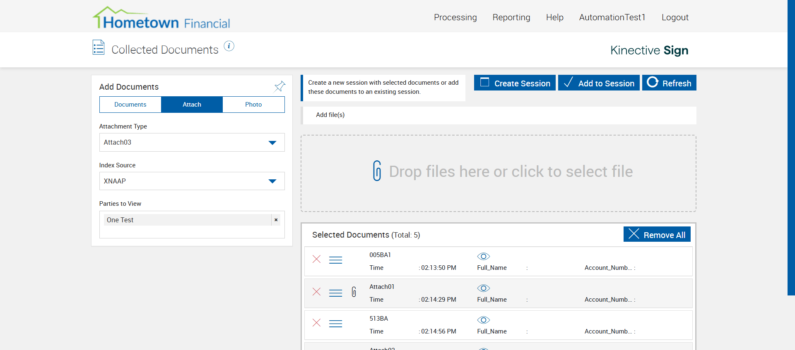
Task: Open the Processing menu
Action: pyautogui.click(x=455, y=17)
